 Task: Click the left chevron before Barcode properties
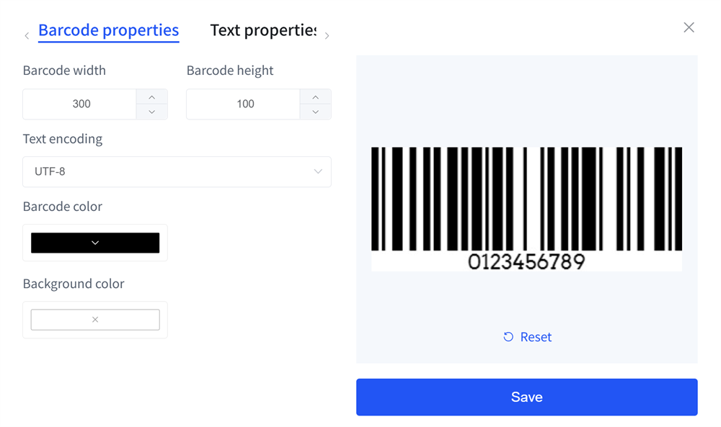pos(26,35)
